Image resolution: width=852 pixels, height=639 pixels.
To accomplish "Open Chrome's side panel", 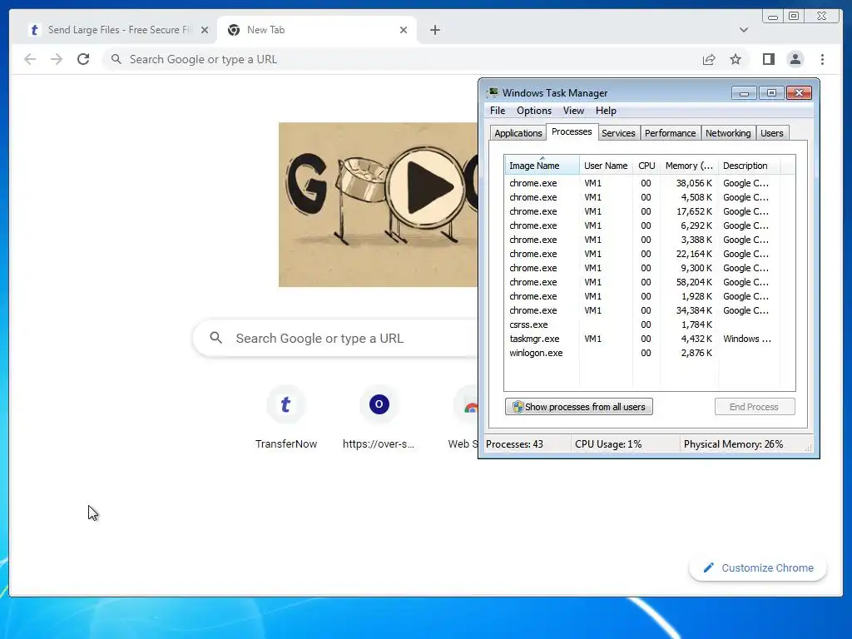I will 768,59.
